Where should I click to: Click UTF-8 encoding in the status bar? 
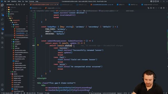click(125, 93)
